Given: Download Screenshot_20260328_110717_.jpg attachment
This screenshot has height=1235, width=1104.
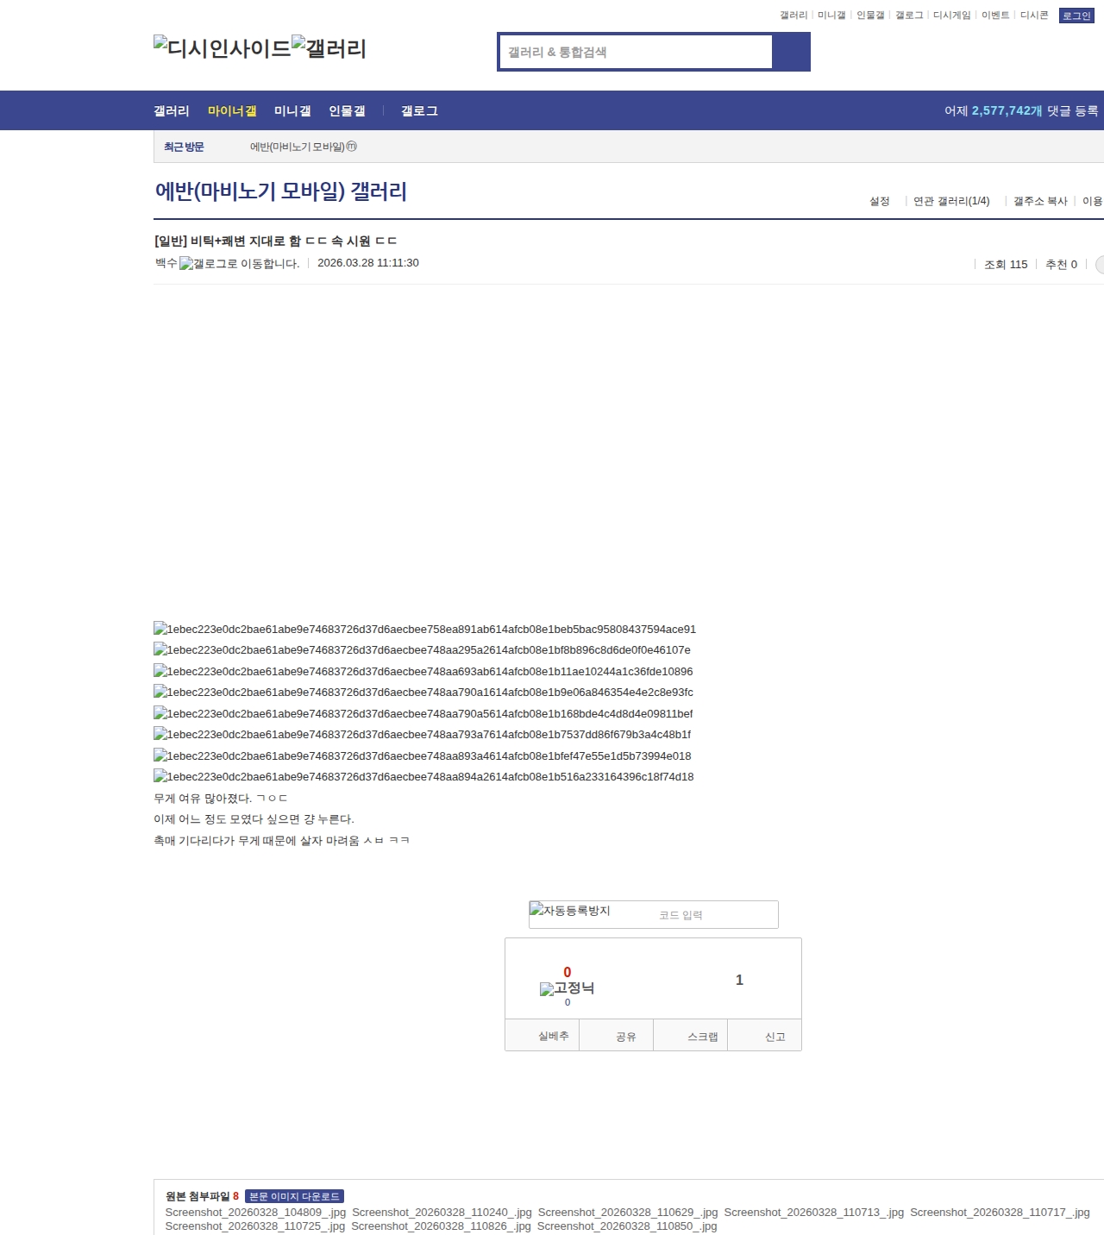Looking at the screenshot, I should 1000,1213.
